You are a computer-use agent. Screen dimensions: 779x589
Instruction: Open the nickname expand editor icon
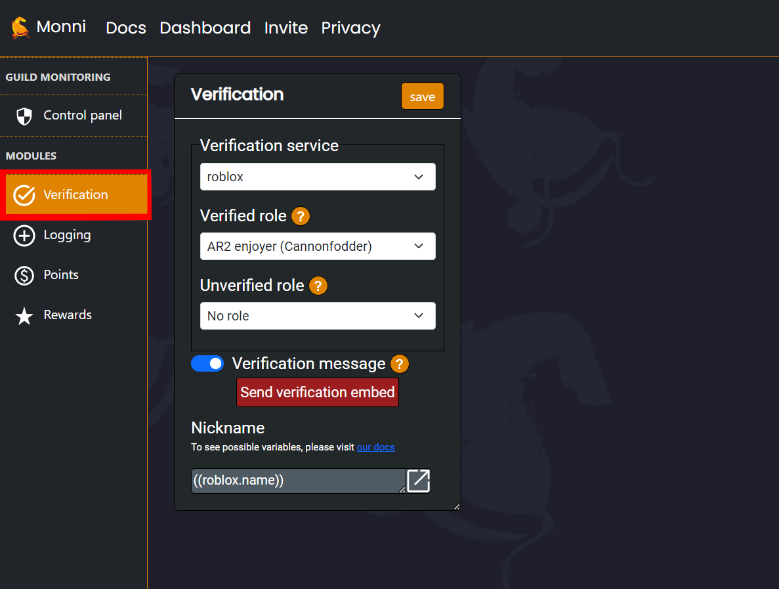(418, 481)
